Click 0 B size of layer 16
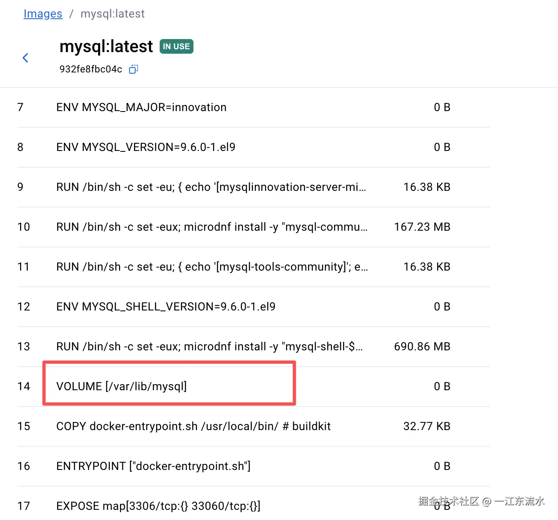 pos(442,466)
